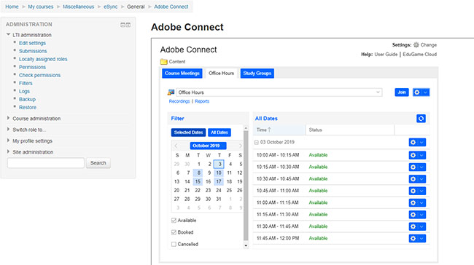Click the filter panel vertical scrollbar
Image resolution: width=474 pixels, height=265 pixels.
pos(246,186)
